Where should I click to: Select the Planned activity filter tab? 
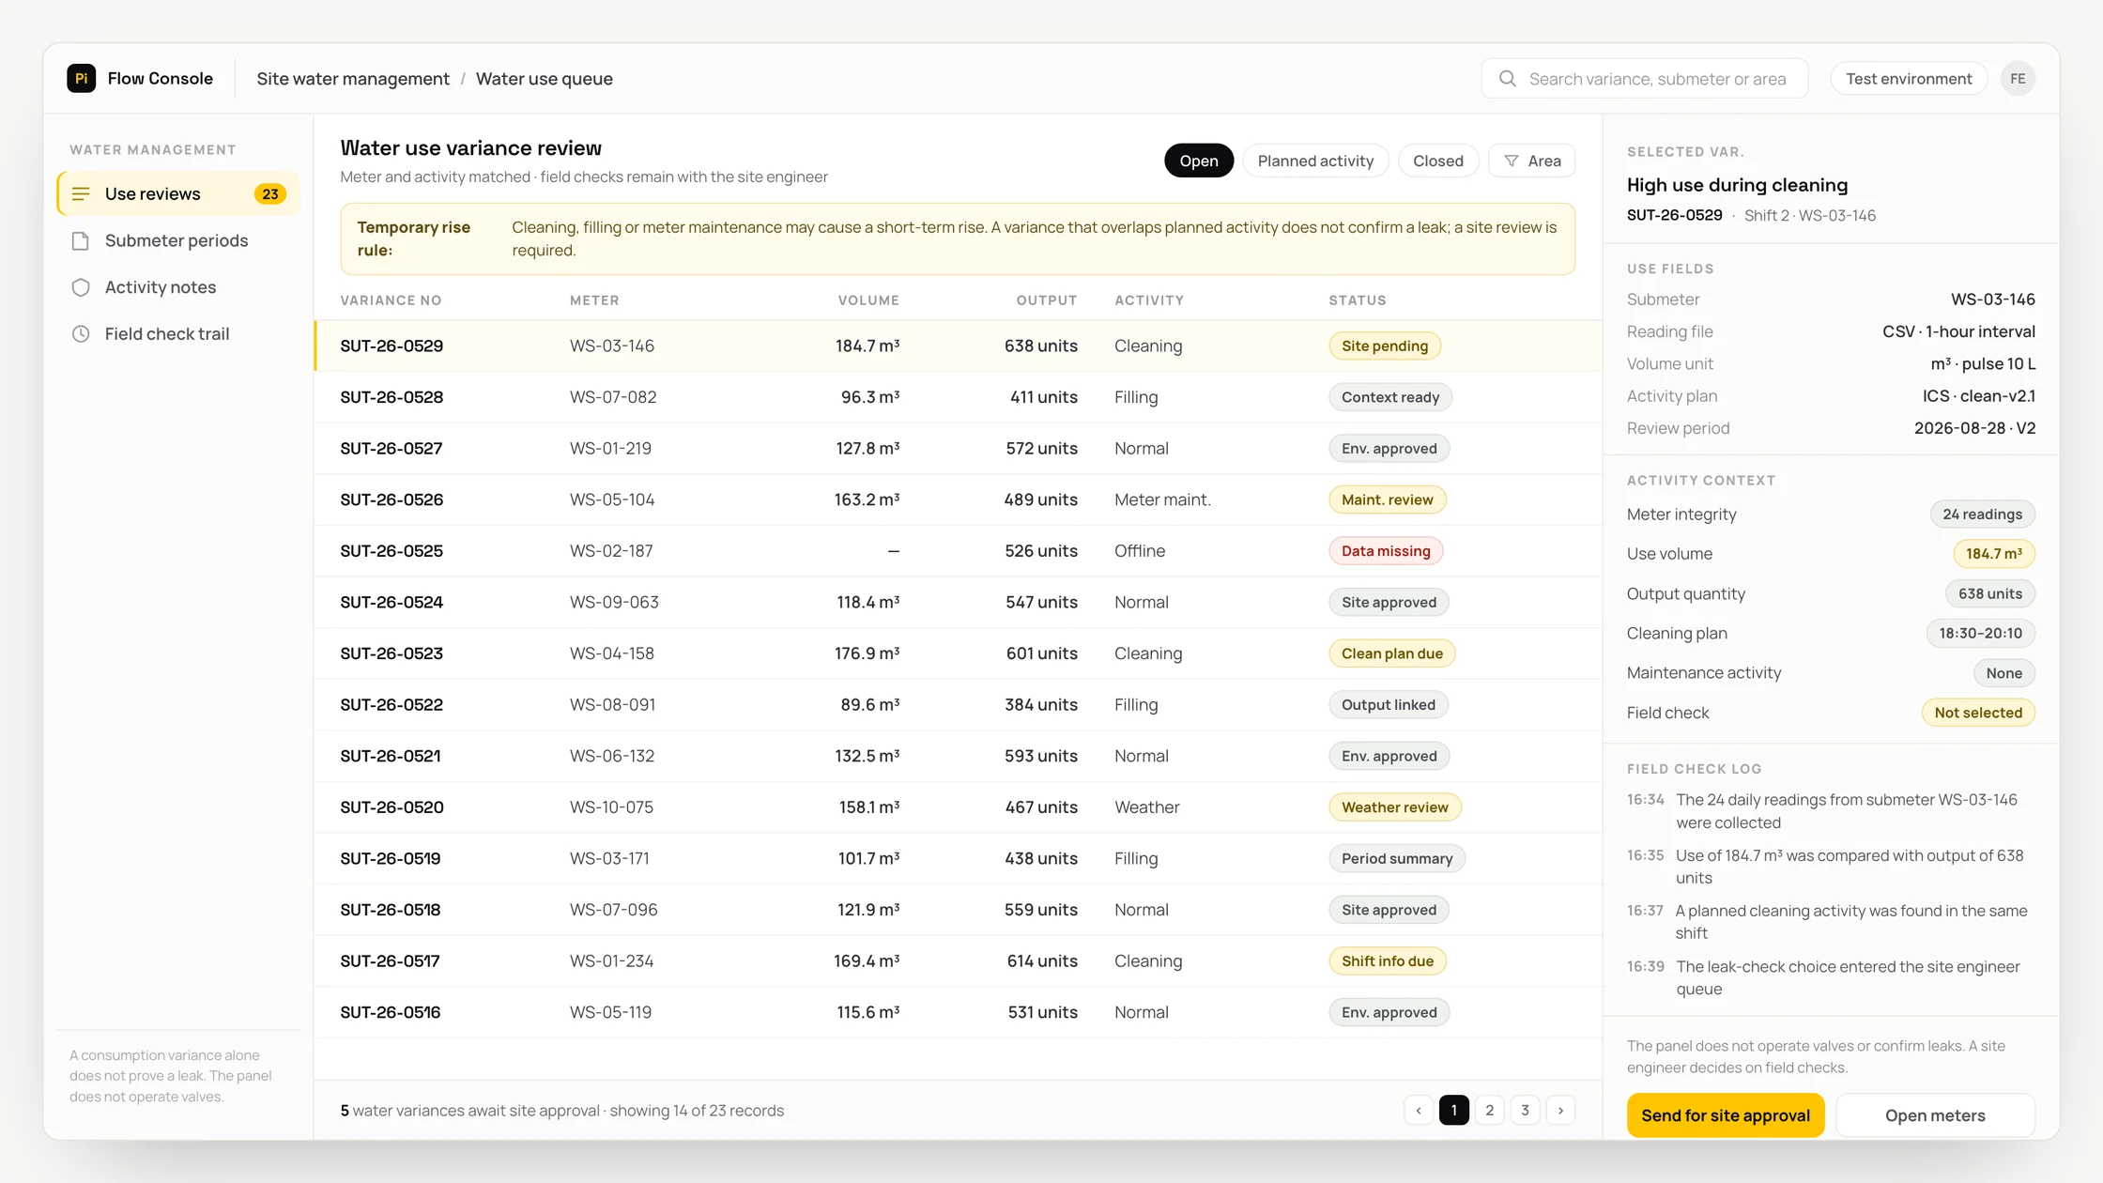coord(1315,161)
